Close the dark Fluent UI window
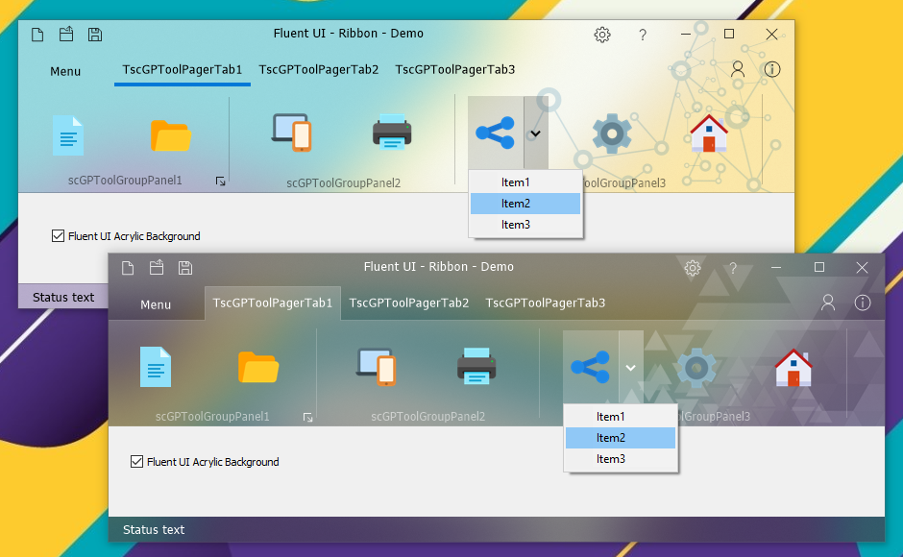 click(x=862, y=268)
